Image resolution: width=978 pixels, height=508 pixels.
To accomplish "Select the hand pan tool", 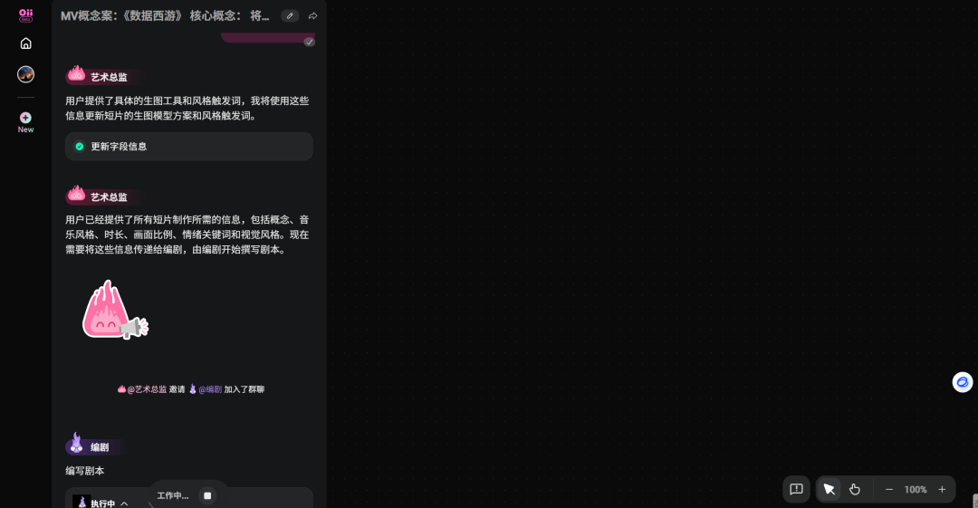I will pyautogui.click(x=855, y=489).
